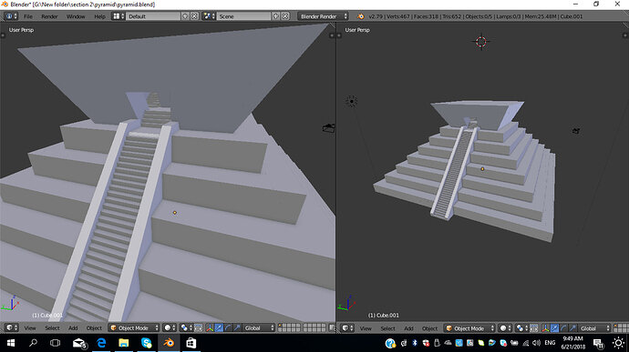Open screen layout chooser icon
Viewport: 629px width, 352px height.
[119, 16]
